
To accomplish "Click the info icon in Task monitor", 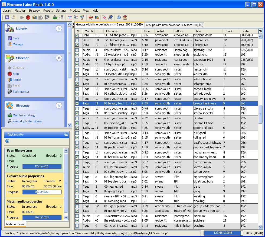I will (7, 141).
